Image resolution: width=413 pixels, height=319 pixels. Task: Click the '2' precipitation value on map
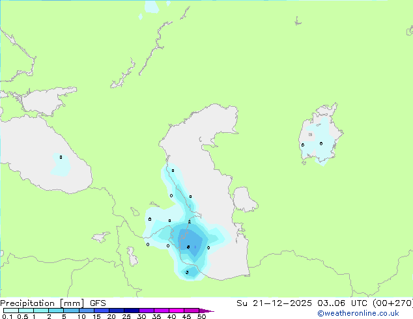pos(190,221)
